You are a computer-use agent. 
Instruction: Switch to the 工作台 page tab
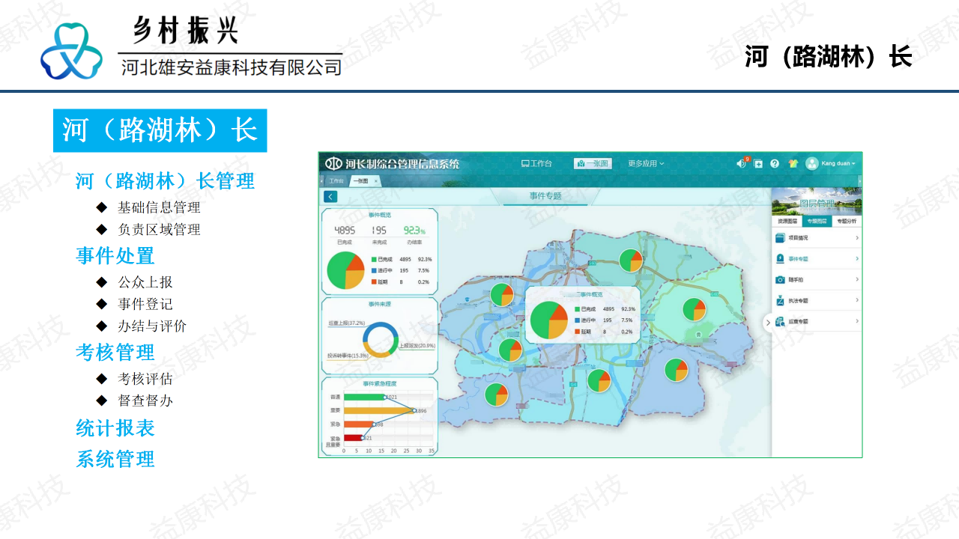pyautogui.click(x=336, y=181)
